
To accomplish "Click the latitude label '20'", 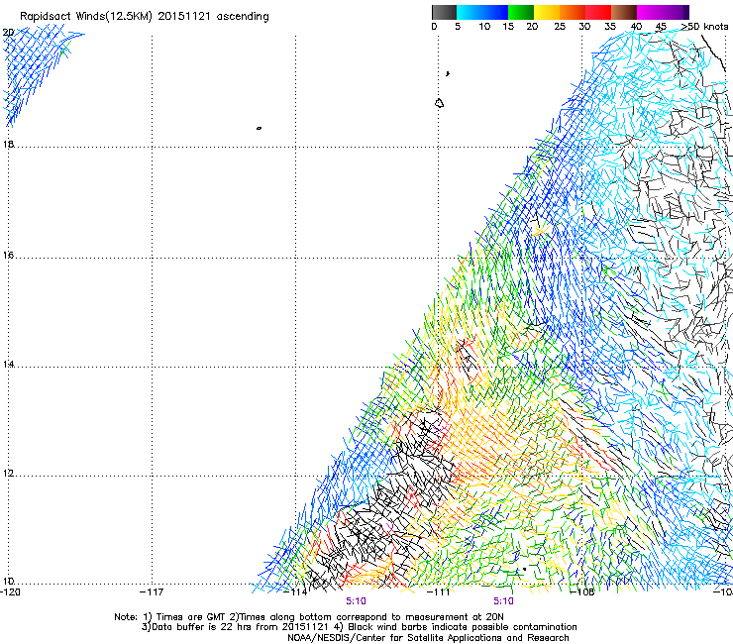I will 8,33.
